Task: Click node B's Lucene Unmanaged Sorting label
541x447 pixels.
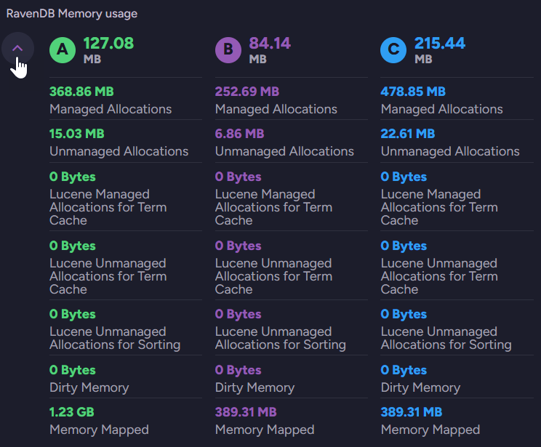Action: [281, 338]
